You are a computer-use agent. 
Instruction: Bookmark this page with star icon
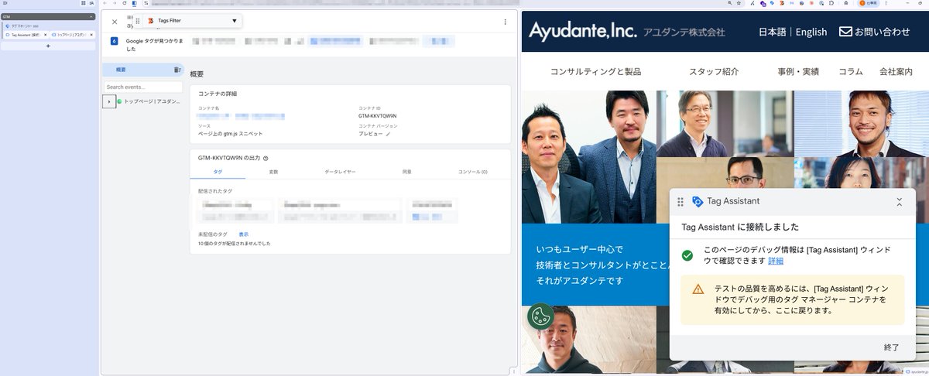[739, 3]
